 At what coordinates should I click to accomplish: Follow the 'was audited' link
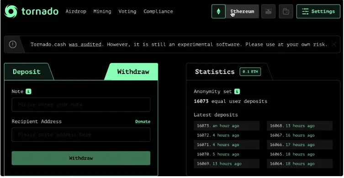tap(85, 45)
